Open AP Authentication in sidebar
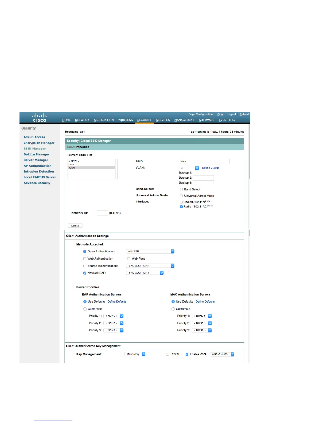 point(37,166)
